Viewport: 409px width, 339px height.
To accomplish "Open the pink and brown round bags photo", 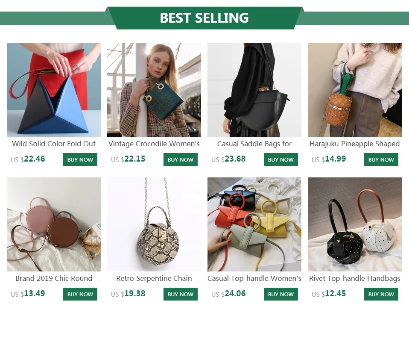I will [x=54, y=224].
